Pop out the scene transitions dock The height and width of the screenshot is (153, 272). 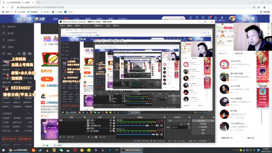(189, 117)
